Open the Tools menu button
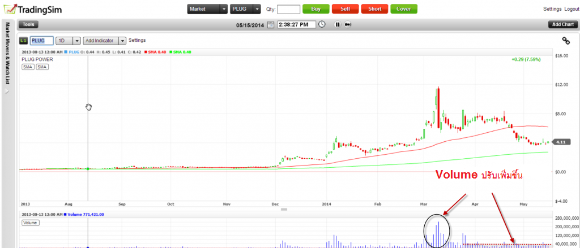The height and width of the screenshot is (248, 580). pyautogui.click(x=28, y=24)
